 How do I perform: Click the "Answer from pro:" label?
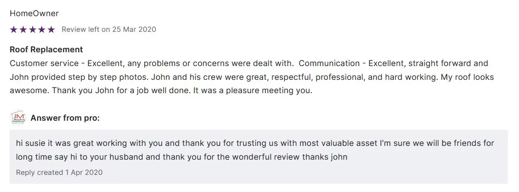coord(65,118)
